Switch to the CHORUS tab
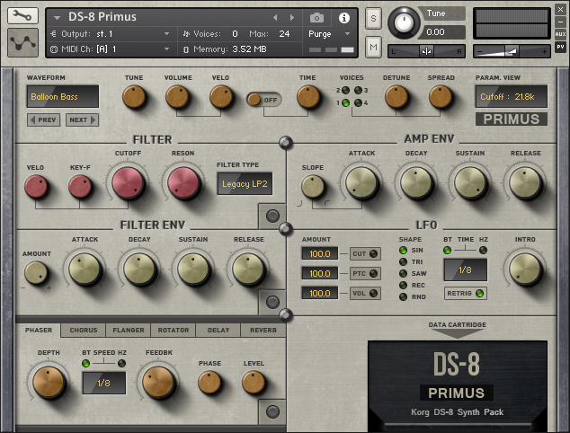Image resolution: width=570 pixels, height=433 pixels. [x=84, y=331]
